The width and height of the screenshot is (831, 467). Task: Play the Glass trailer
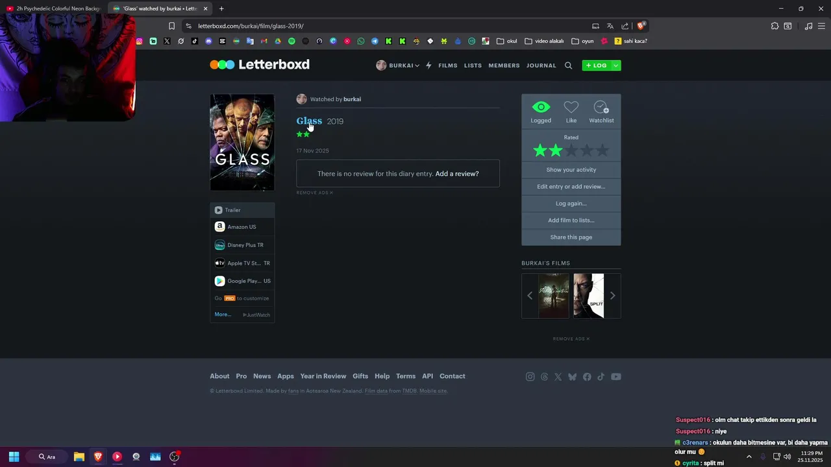[x=242, y=210]
